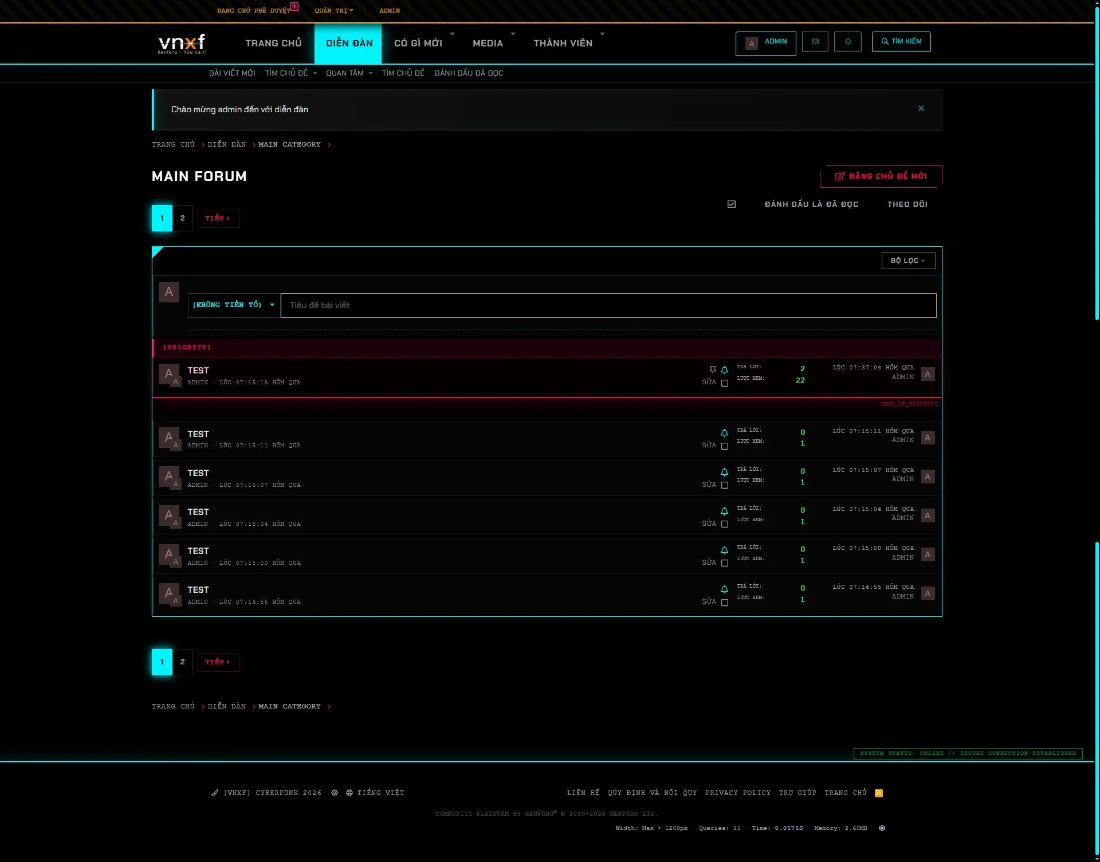Open the BỘ LỌC filter dropdown
The width and height of the screenshot is (1100, 862).
pyautogui.click(x=908, y=261)
